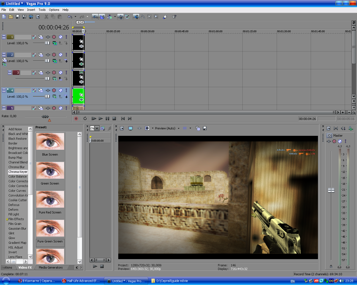This screenshot has width=357, height=285.
Task: Toggle Automatic Crossfades in the toolbar
Action: [x=102, y=17]
